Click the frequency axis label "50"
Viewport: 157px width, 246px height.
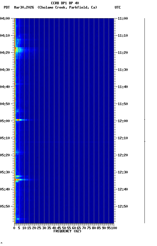64,228
